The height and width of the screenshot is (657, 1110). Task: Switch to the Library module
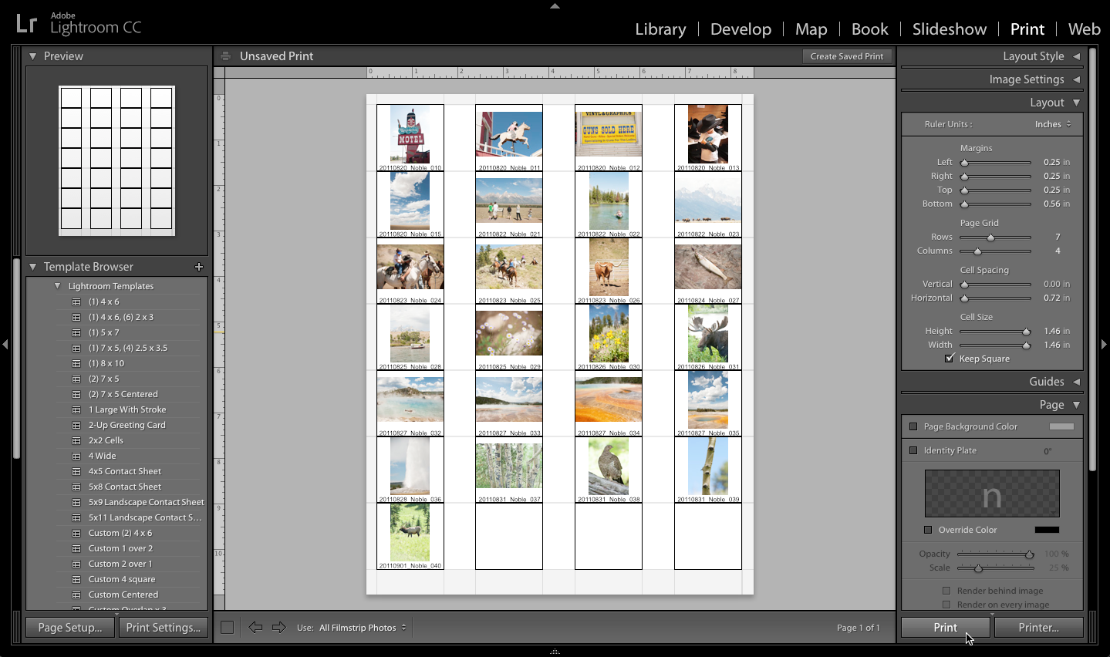(660, 29)
